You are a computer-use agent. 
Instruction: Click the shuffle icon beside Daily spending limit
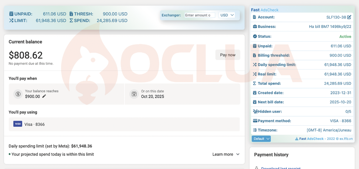coord(255,64)
